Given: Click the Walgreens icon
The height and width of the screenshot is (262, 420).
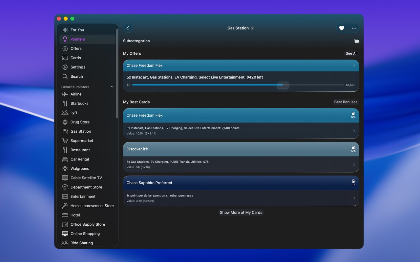Looking at the screenshot, I should point(65,169).
